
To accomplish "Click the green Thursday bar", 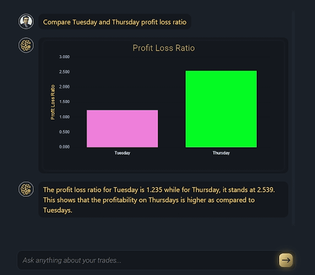I will click(x=221, y=109).
